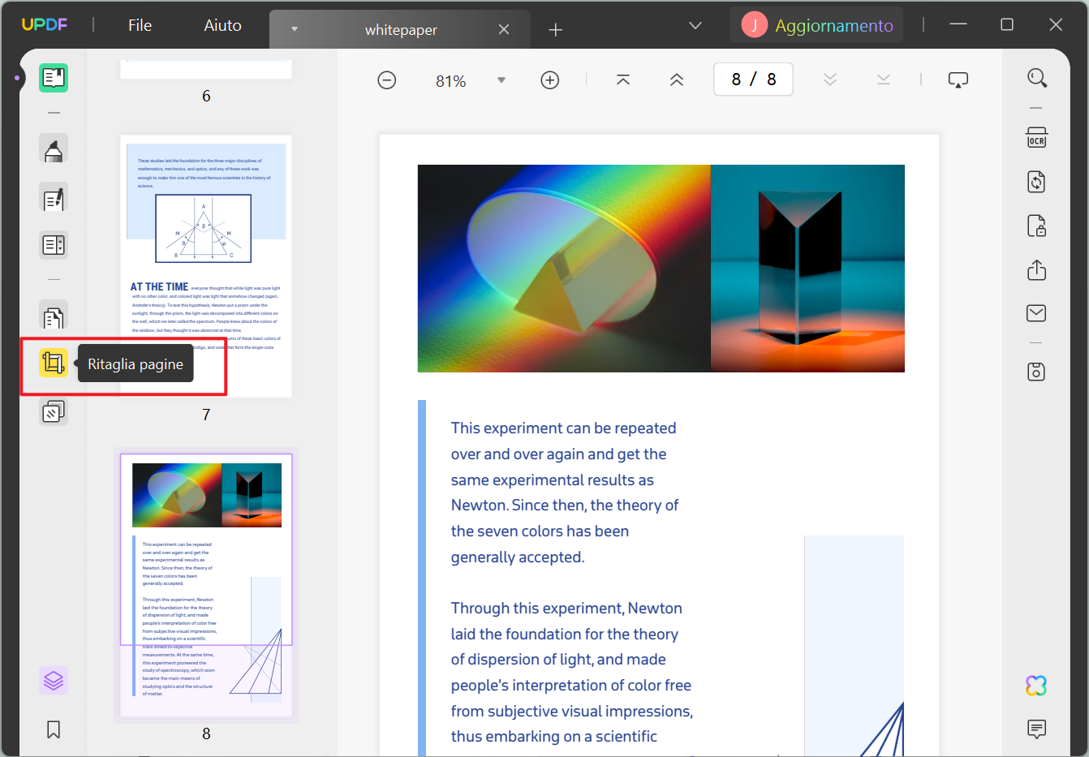Viewport: 1089px width, 757px height.
Task: Add a new tab with plus button
Action: [556, 30]
